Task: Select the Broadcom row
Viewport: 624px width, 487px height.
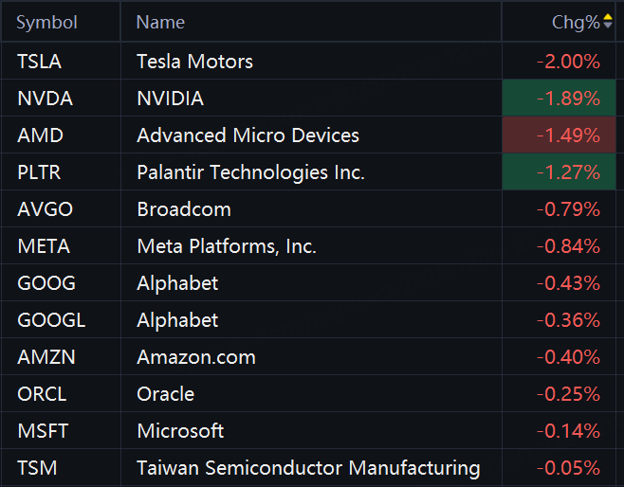Action: (x=184, y=209)
